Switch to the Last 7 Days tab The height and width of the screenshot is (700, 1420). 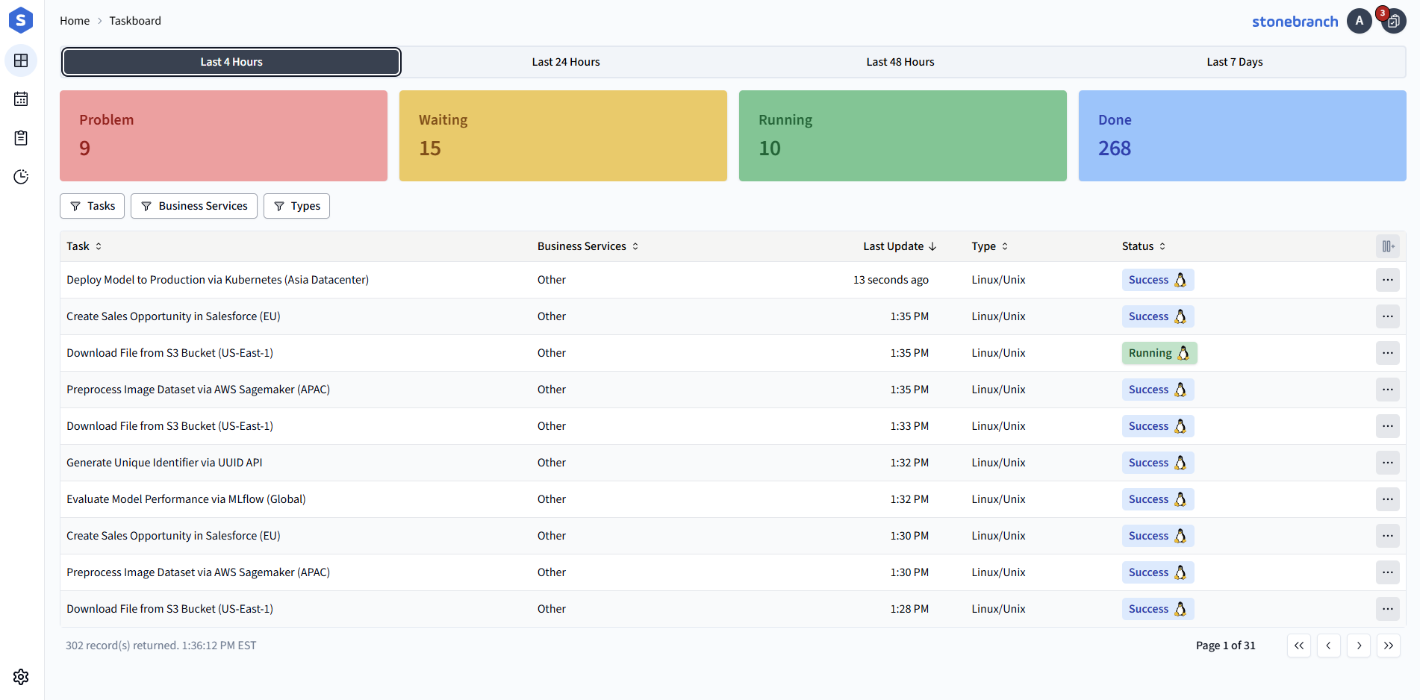click(x=1235, y=62)
